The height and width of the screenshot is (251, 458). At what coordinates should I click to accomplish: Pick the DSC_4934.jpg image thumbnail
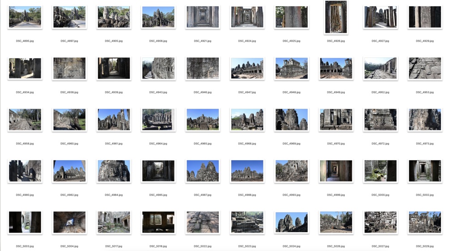pos(25,68)
